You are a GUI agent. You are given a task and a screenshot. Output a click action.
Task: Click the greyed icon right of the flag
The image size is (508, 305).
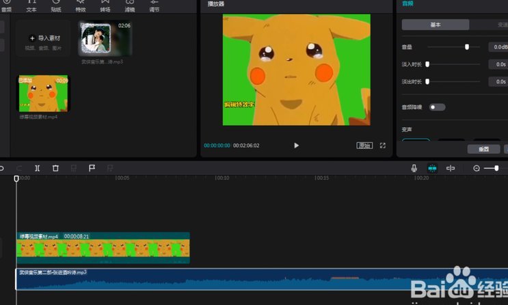(110, 168)
